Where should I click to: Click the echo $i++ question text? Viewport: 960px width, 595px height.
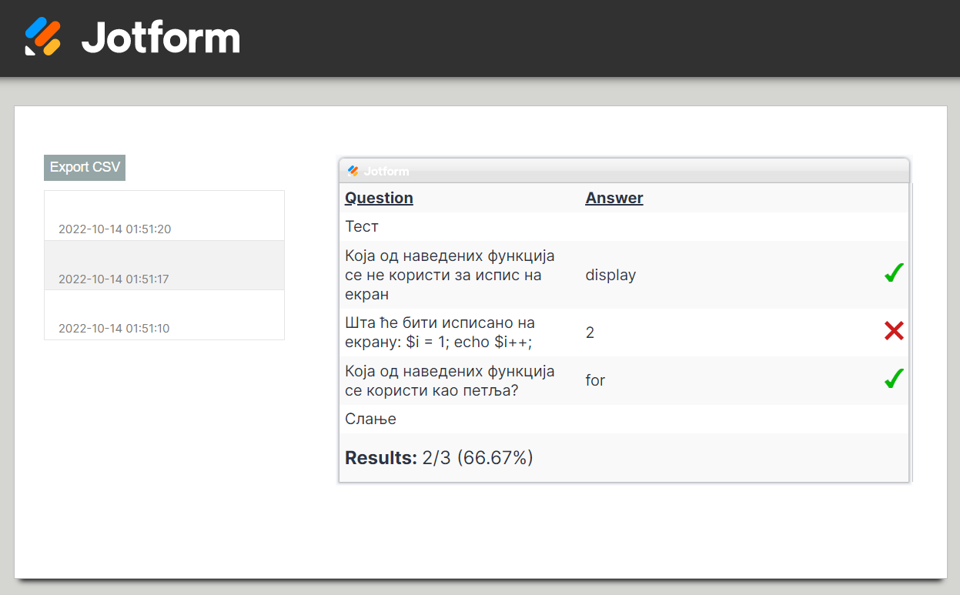tap(440, 333)
